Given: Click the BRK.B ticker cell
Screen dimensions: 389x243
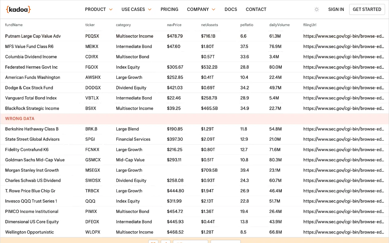Looking at the screenshot, I should (x=91, y=129).
